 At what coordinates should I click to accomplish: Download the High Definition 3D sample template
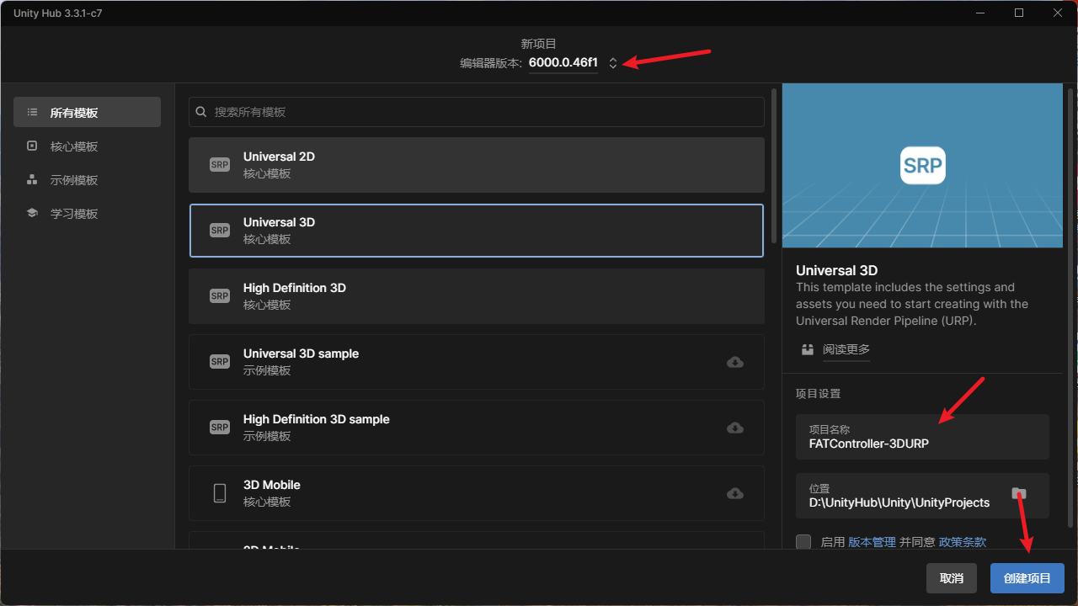(735, 428)
